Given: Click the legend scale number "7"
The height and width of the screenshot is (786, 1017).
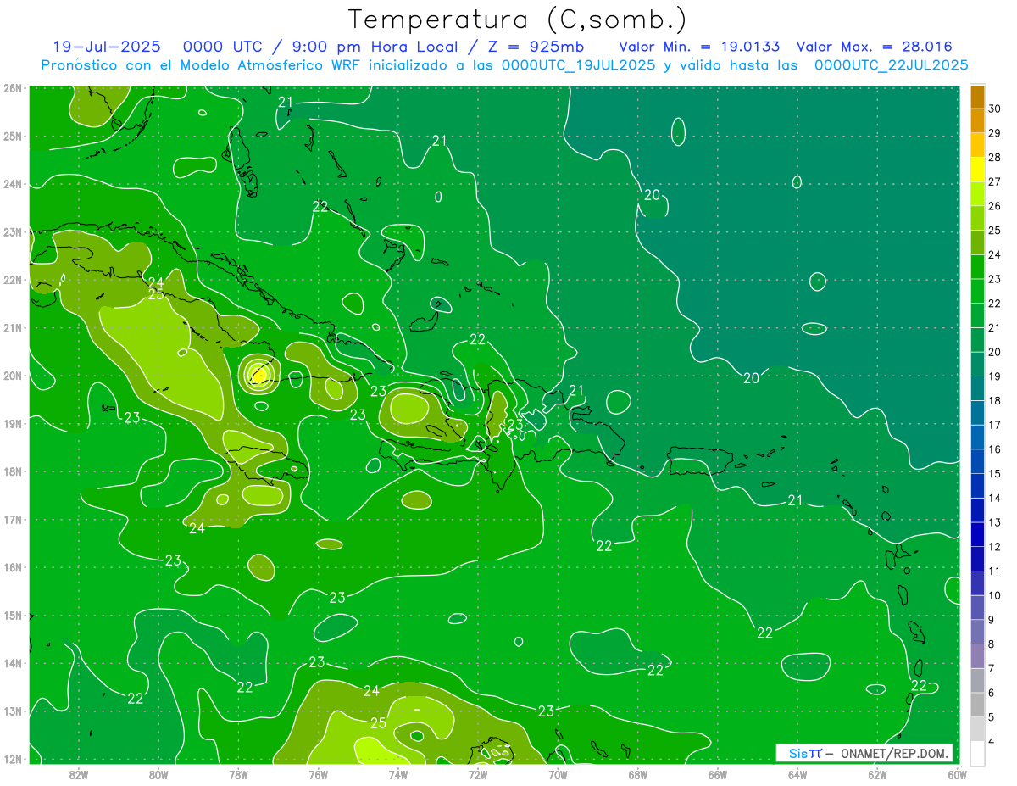Looking at the screenshot, I should pyautogui.click(x=992, y=668).
